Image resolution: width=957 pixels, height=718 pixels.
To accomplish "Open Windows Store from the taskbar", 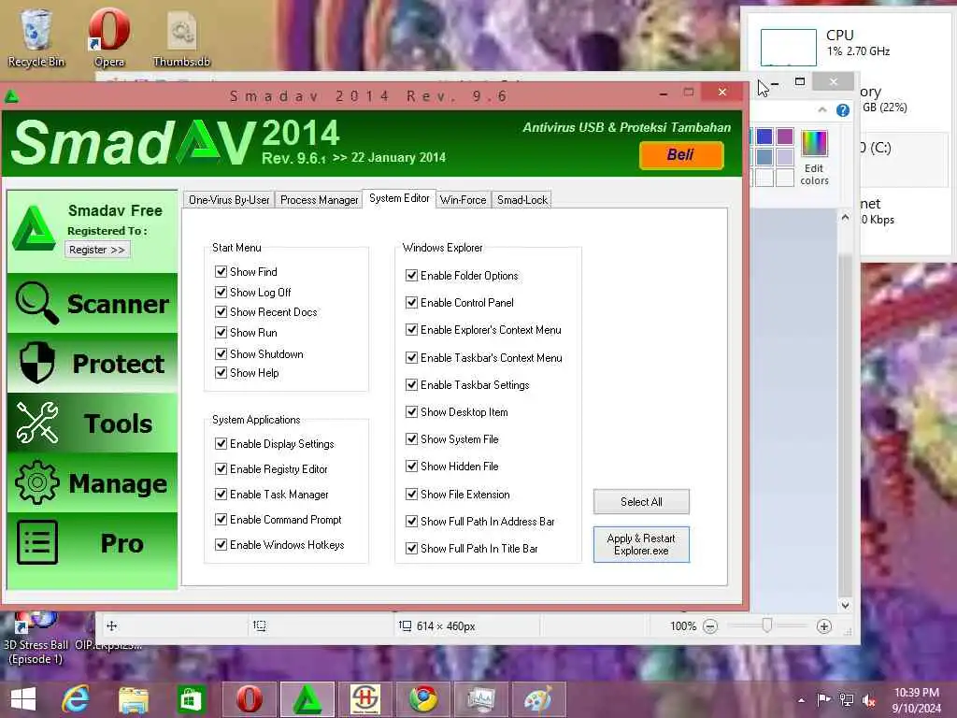I will tap(191, 699).
